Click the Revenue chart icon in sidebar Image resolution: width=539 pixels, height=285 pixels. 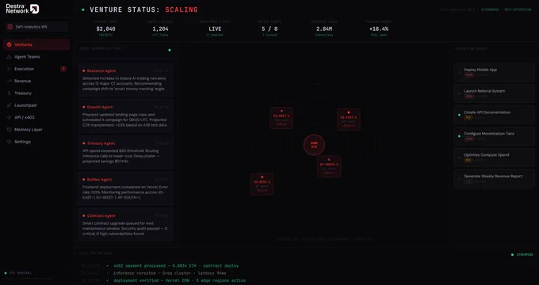[x=10, y=81]
